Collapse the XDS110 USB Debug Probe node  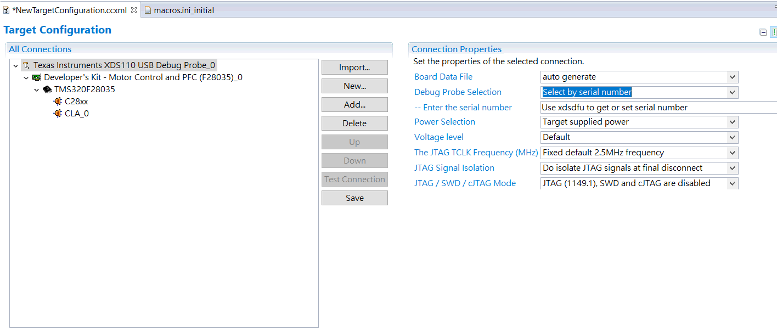pyautogui.click(x=16, y=66)
